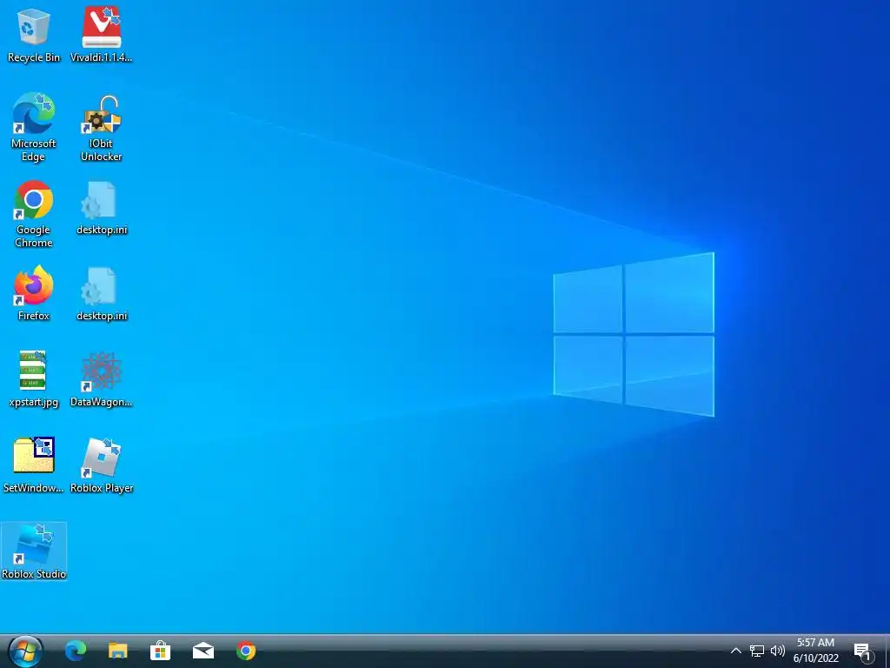Select the SetWindow... desktop icon
The image size is (890, 668).
[34, 464]
